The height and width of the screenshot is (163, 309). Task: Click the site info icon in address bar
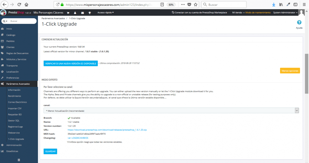coord(58,4)
